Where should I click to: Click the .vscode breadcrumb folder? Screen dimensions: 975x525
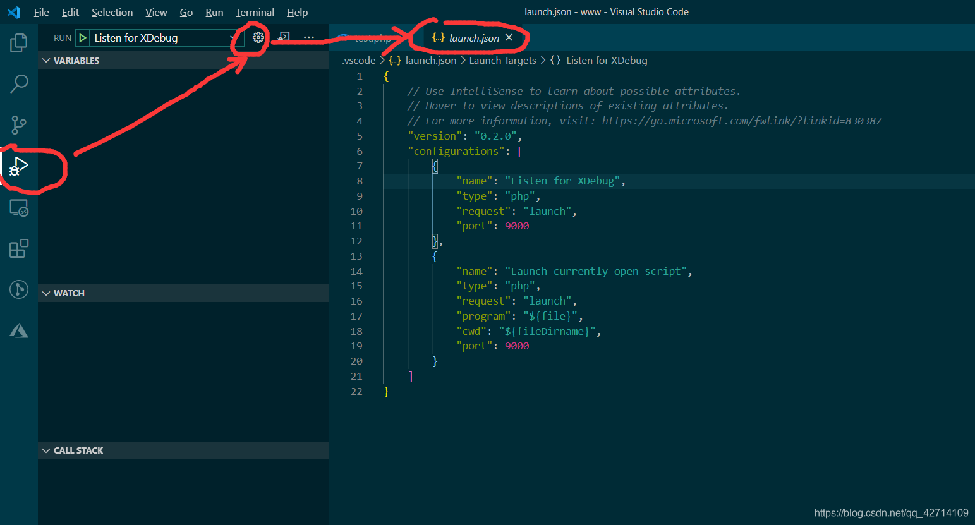[358, 61]
